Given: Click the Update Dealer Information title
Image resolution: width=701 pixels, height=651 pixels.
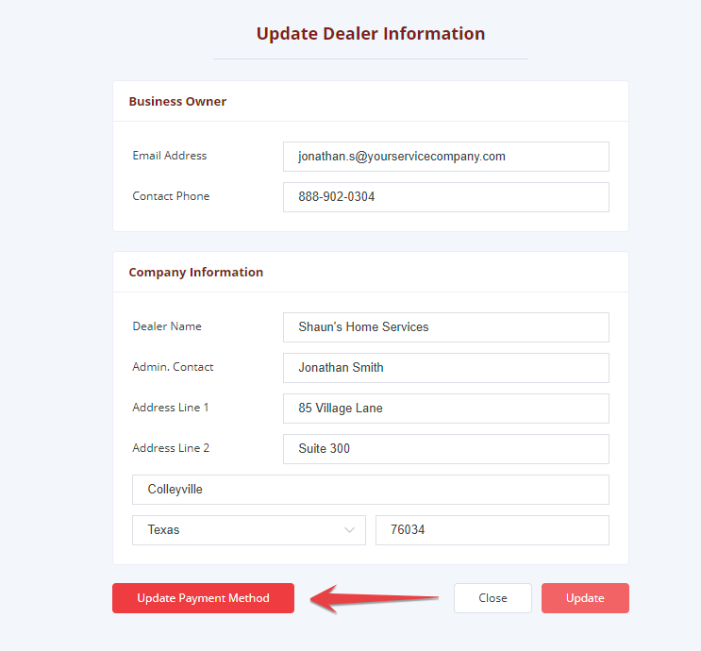Looking at the screenshot, I should click(371, 34).
